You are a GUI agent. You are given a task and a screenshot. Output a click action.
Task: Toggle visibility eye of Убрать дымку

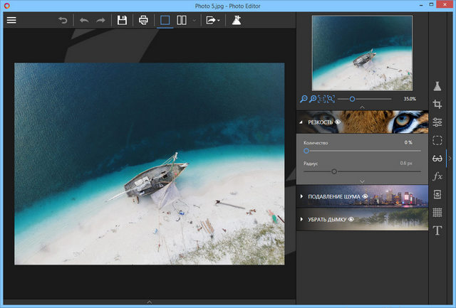tap(351, 219)
